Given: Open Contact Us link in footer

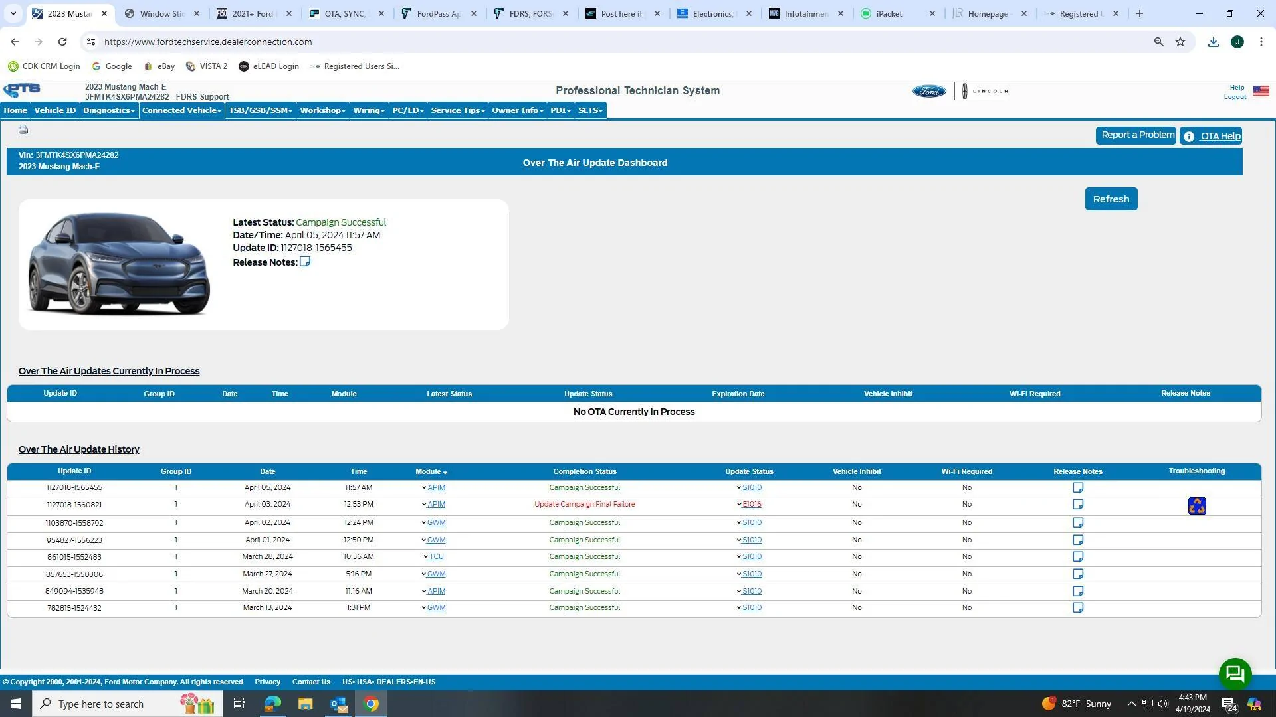Looking at the screenshot, I should [311, 682].
